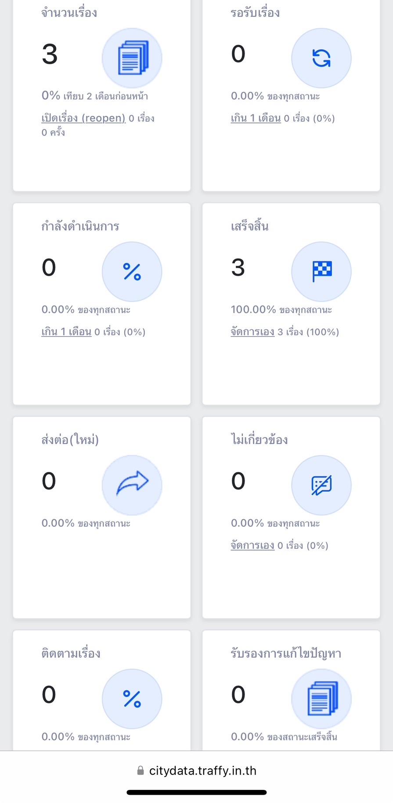The image size is (393, 803).
Task: Open จัดการเอง link in เสร็จสิ้น card
Action: (x=252, y=332)
